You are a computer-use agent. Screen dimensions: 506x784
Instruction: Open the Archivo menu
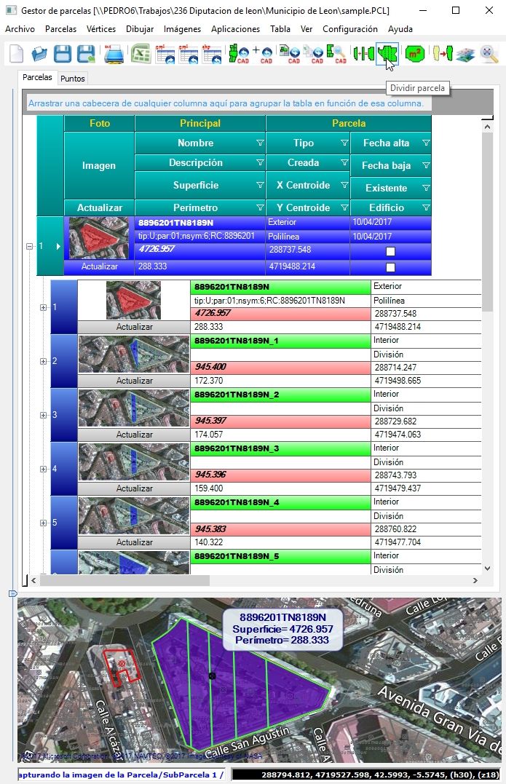[20, 29]
